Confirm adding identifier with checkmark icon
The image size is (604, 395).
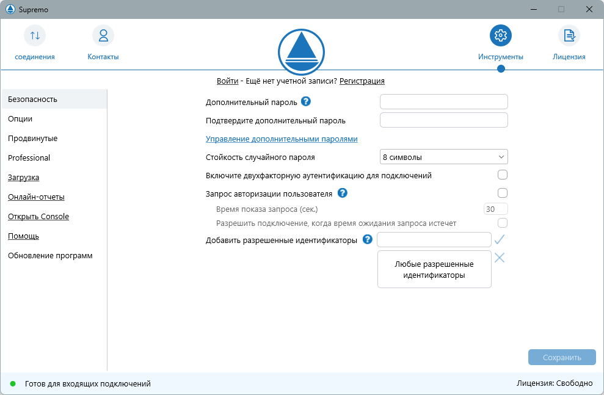(x=500, y=239)
